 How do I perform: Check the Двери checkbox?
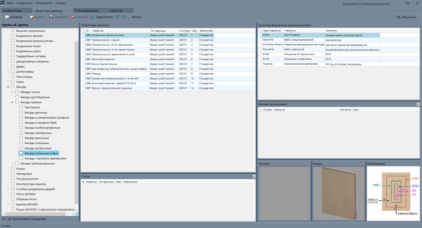tap(13, 66)
